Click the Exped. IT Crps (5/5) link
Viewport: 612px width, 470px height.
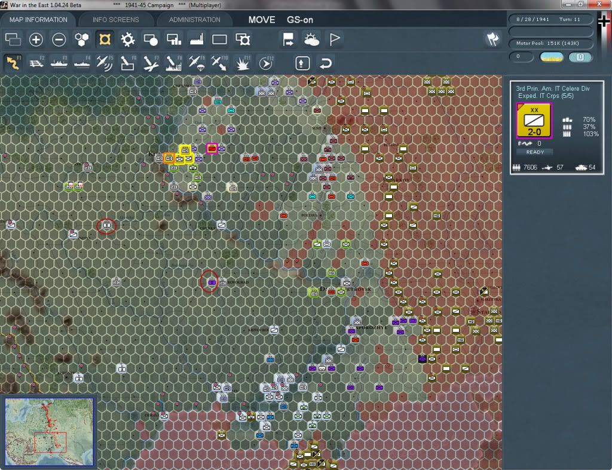tap(546, 96)
